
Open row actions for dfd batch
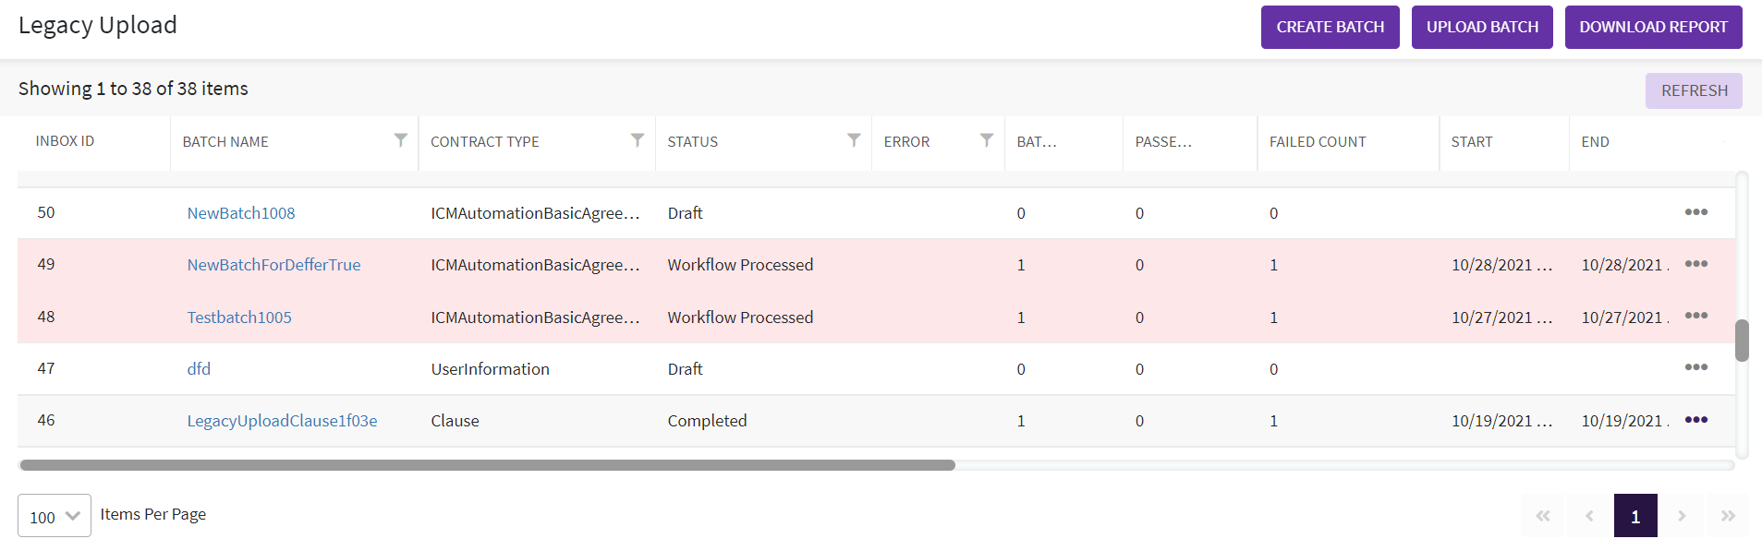point(1695,367)
